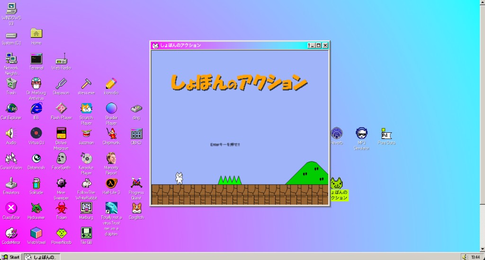Launch Dr. Marburg Antivirus icon
This screenshot has width=485, height=260.
tap(36, 83)
